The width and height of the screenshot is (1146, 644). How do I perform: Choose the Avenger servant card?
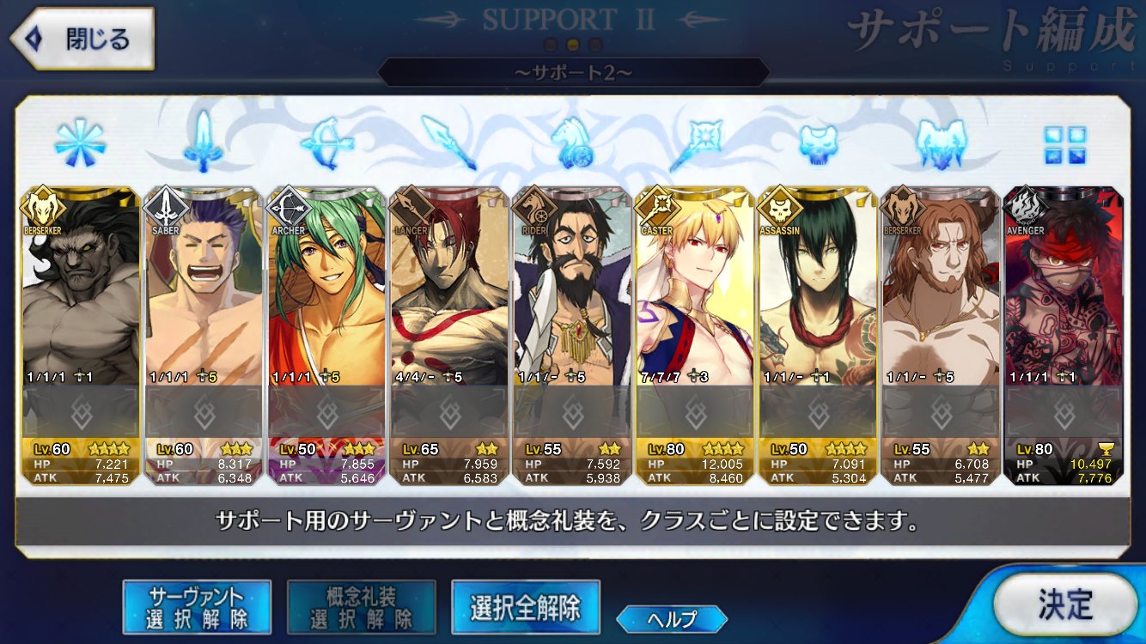(1064, 336)
